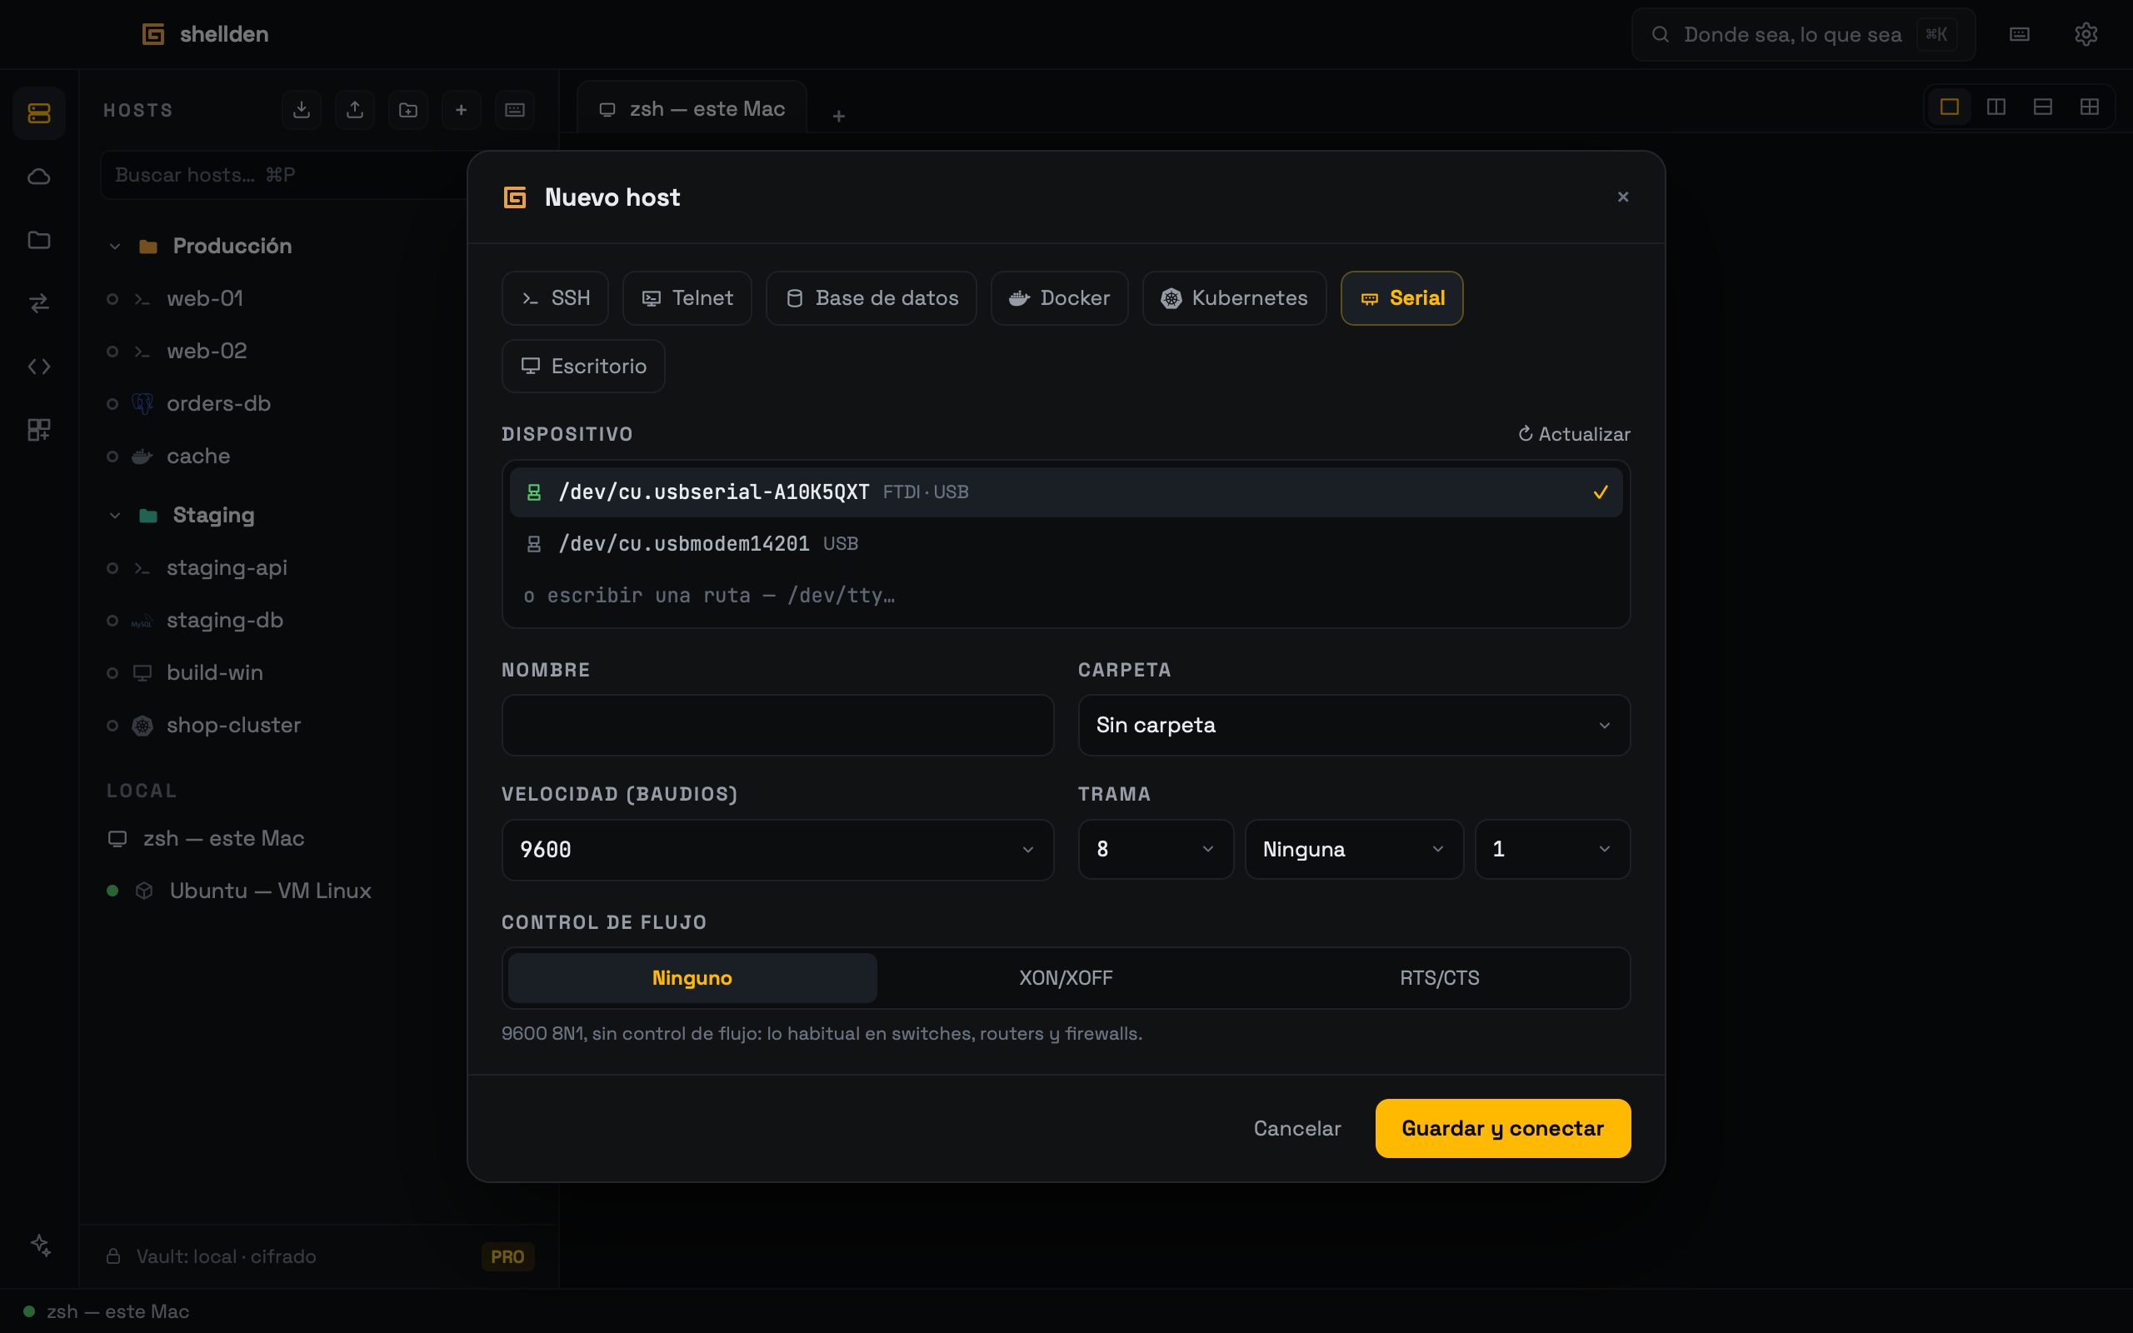Select the horizontal split layout icon
The width and height of the screenshot is (2133, 1333).
[x=2043, y=107]
